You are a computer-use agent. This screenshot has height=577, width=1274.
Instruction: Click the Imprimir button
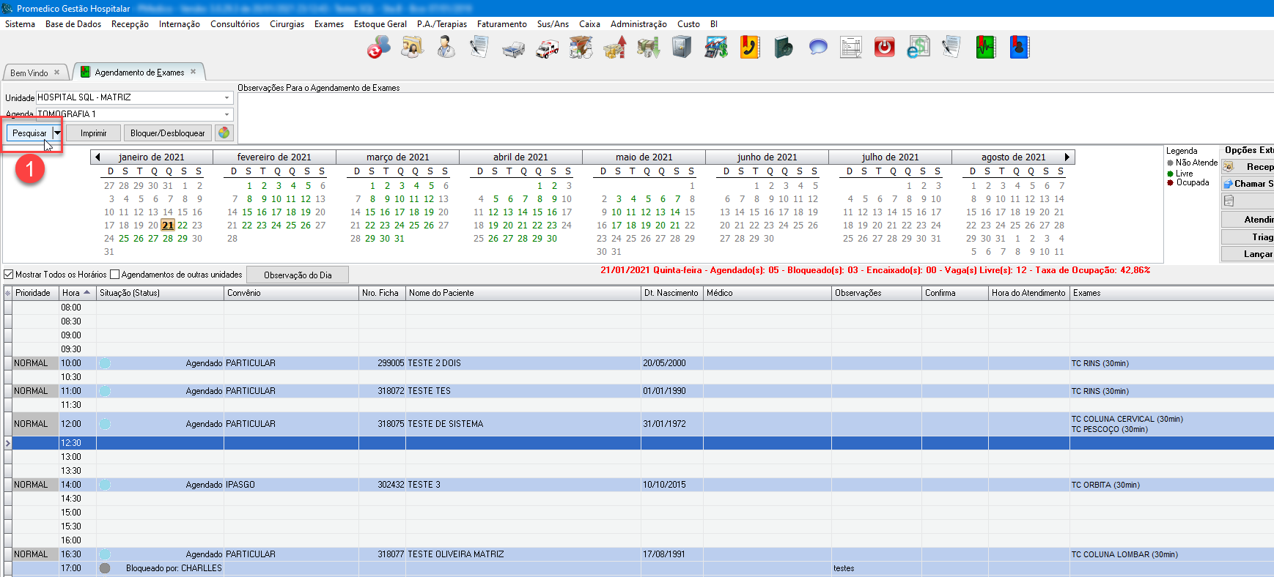pyautogui.click(x=93, y=133)
